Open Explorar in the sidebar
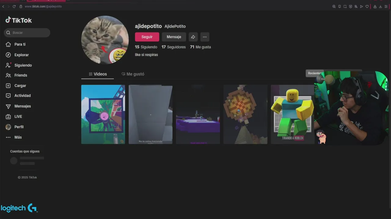 [21, 55]
